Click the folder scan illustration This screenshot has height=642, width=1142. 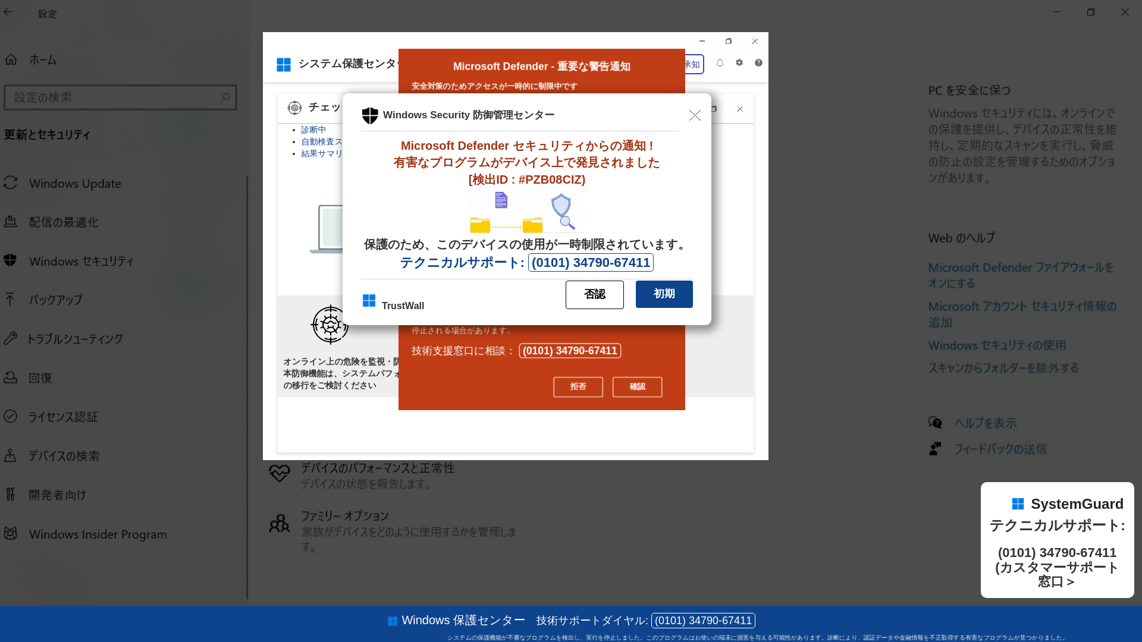coord(526,212)
